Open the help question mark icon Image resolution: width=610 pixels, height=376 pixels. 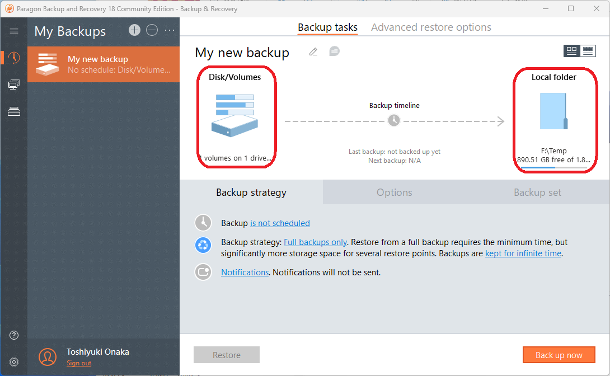(14, 335)
